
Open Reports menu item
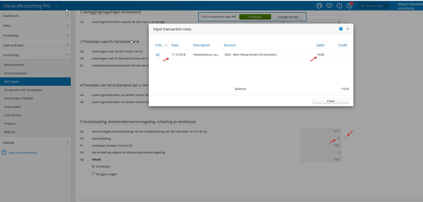tap(10, 132)
